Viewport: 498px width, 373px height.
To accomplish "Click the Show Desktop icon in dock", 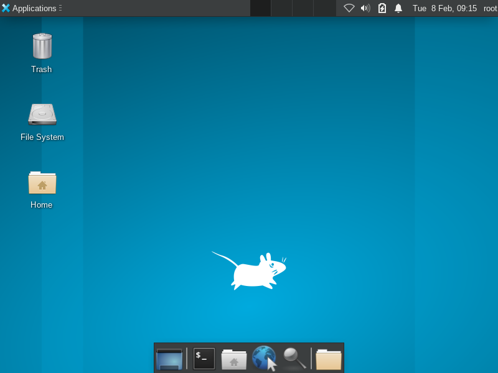I will pos(169,359).
